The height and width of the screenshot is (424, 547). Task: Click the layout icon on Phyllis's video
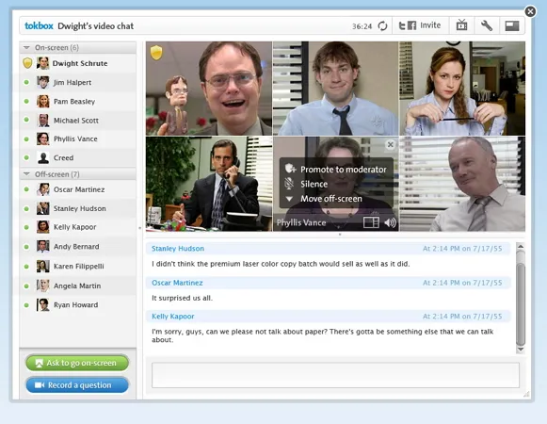(371, 222)
